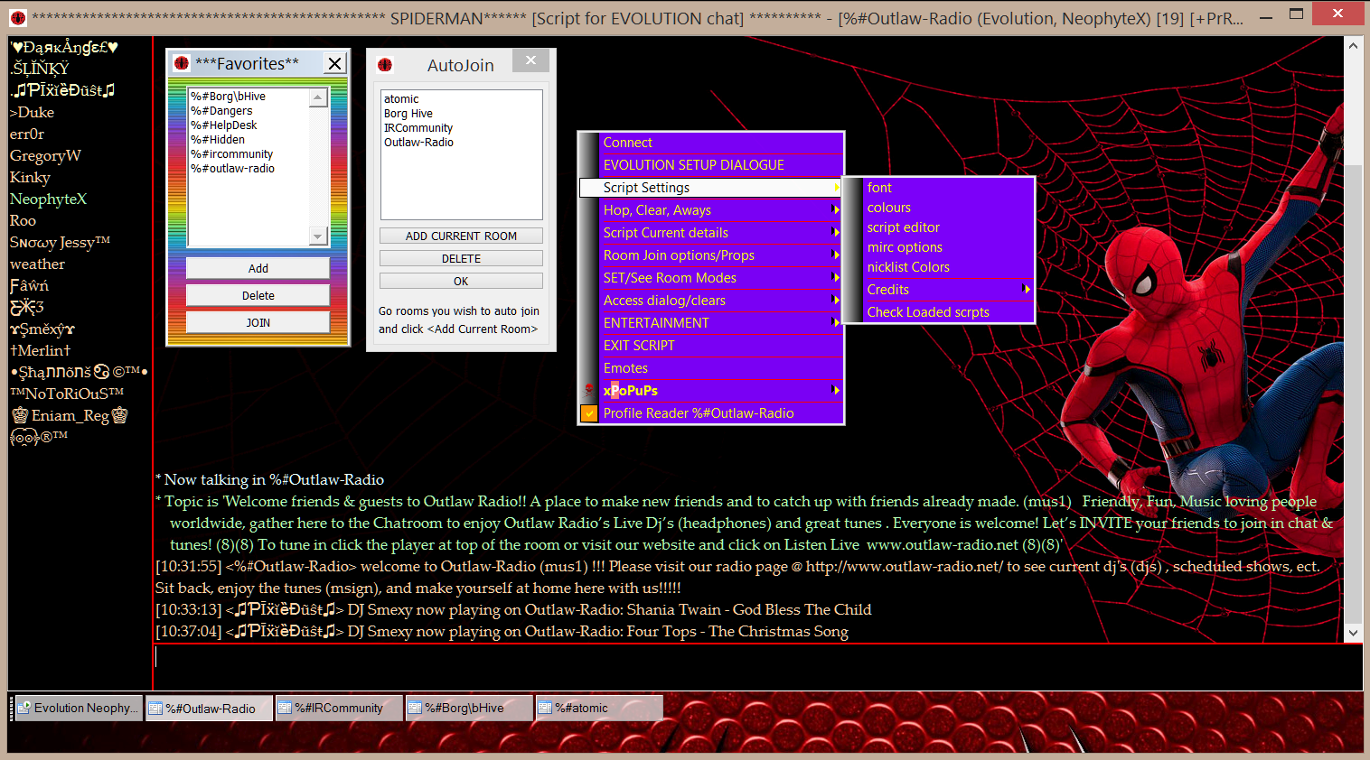
Task: Click the chat message input field
Action: (x=757, y=666)
